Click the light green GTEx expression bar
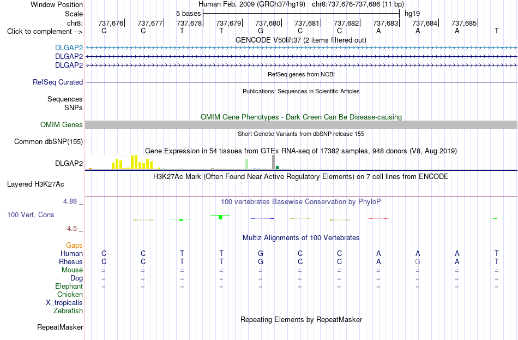Screen dimensions: 518x340 point(247,164)
